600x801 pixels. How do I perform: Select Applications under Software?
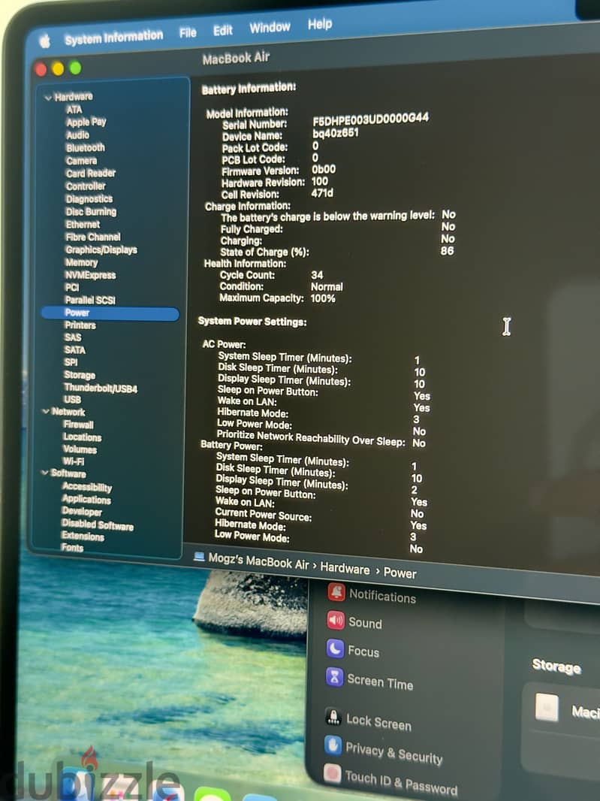click(x=86, y=500)
